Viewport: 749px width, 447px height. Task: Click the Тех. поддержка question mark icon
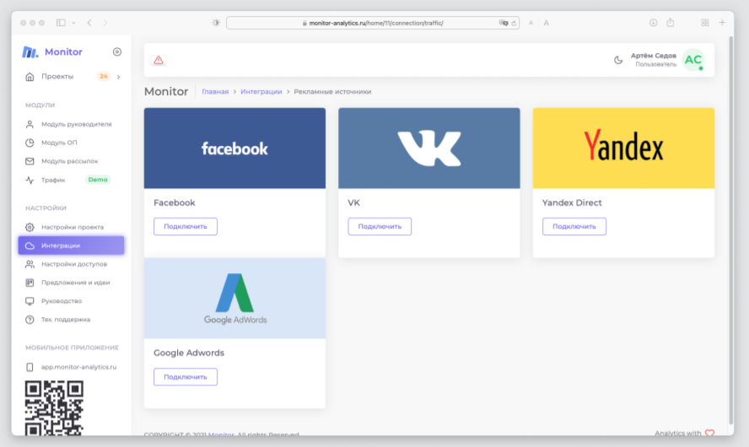[x=30, y=320]
